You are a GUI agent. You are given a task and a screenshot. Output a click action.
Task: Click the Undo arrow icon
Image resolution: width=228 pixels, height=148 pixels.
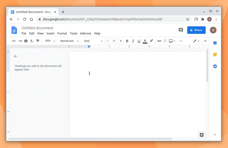pos(14,41)
